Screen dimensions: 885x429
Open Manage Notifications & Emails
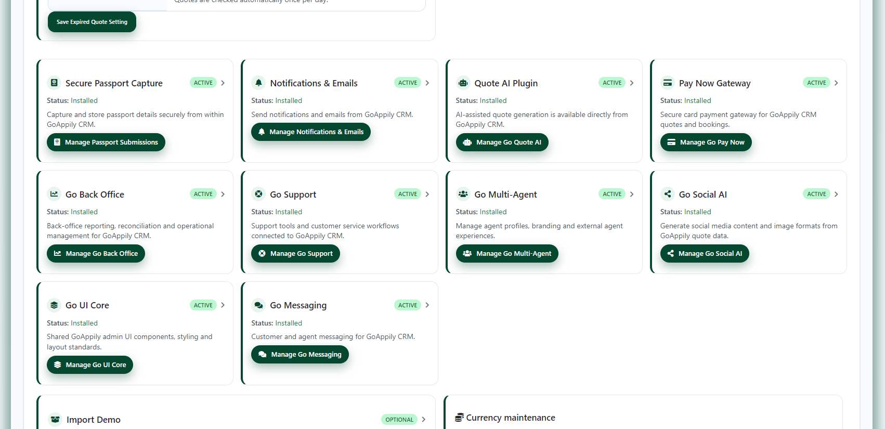pos(311,132)
